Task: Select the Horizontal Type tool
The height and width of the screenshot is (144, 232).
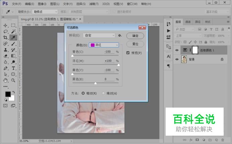Action: (13, 68)
